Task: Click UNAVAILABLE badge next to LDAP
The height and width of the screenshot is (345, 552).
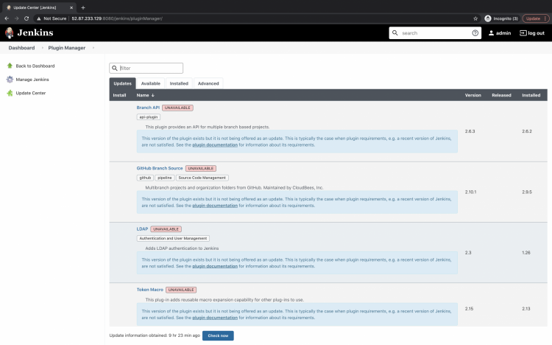Action: [x=166, y=229]
